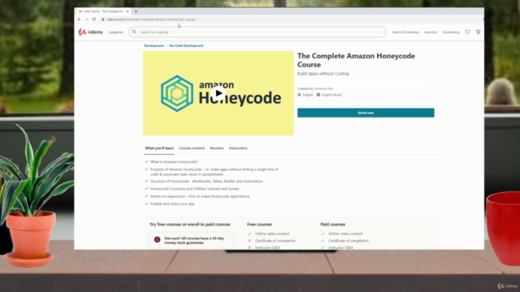Click green check beside paid Certificate of completion
The image size is (520, 292).
(323, 241)
